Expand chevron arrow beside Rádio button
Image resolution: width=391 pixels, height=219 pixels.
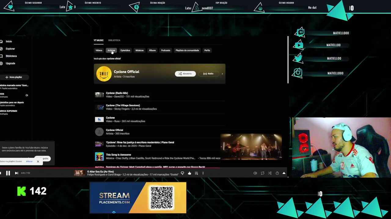point(222,74)
